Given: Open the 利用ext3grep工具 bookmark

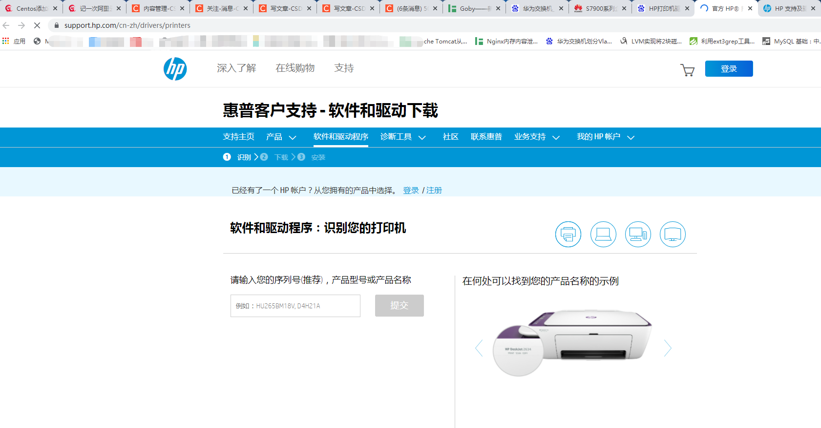Looking at the screenshot, I should pos(722,42).
